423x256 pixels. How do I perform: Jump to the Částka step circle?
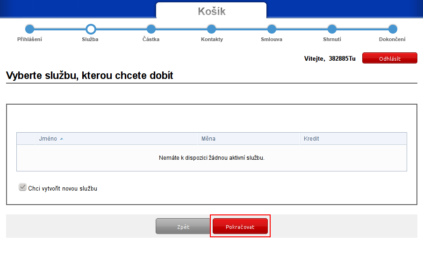point(151,29)
